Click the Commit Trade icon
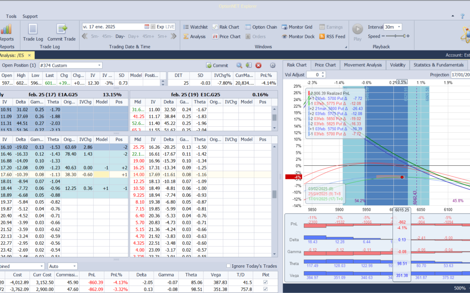The width and height of the screenshot is (470, 293). coord(62,30)
